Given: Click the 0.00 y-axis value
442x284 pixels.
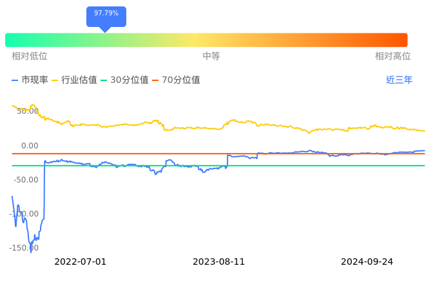Looking at the screenshot, I should (x=30, y=146).
